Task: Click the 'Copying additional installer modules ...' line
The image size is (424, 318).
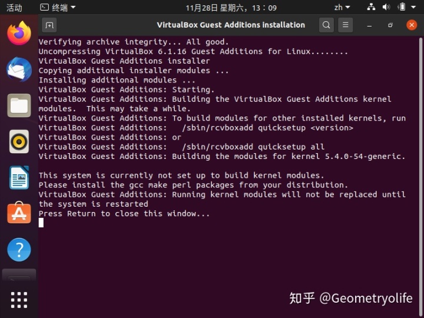Action: point(134,71)
